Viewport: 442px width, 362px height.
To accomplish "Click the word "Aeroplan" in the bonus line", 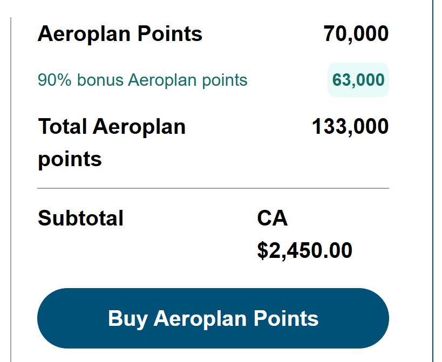I will [162, 80].
